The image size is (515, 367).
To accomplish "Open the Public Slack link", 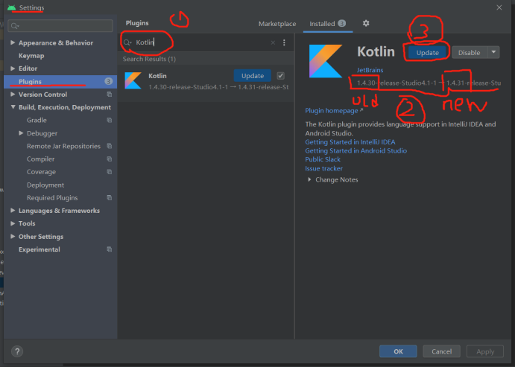I will tap(323, 159).
